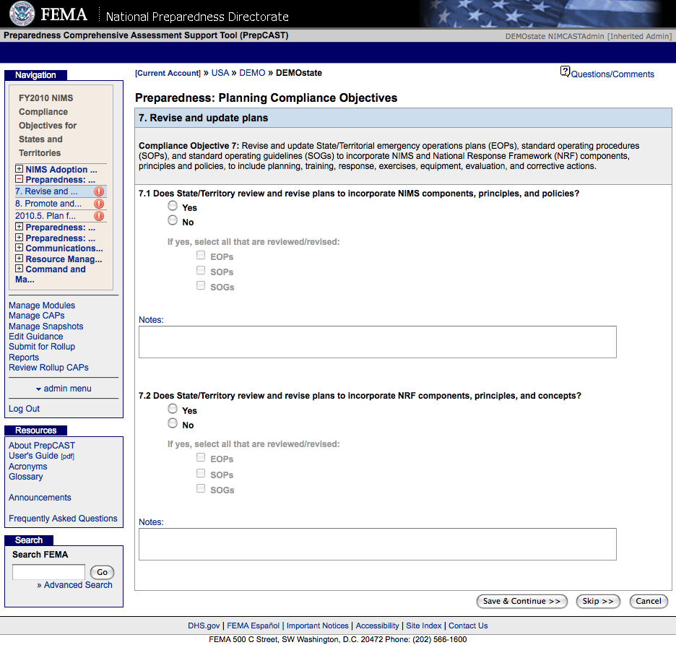
Task: Expand the NIMS Adoption tree node
Action: (x=19, y=170)
